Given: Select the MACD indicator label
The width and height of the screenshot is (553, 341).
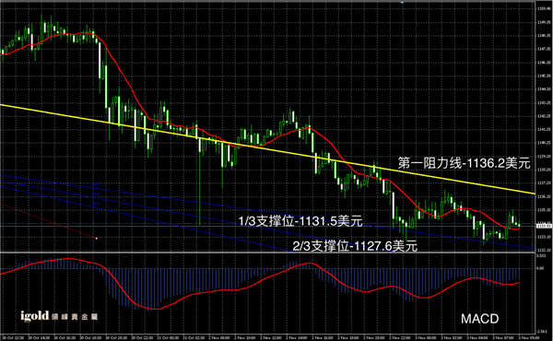Looking at the screenshot, I should coord(479,319).
